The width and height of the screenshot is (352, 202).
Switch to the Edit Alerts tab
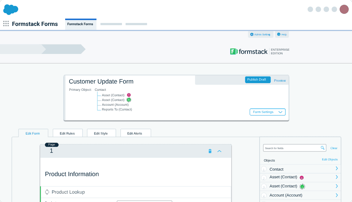click(135, 133)
